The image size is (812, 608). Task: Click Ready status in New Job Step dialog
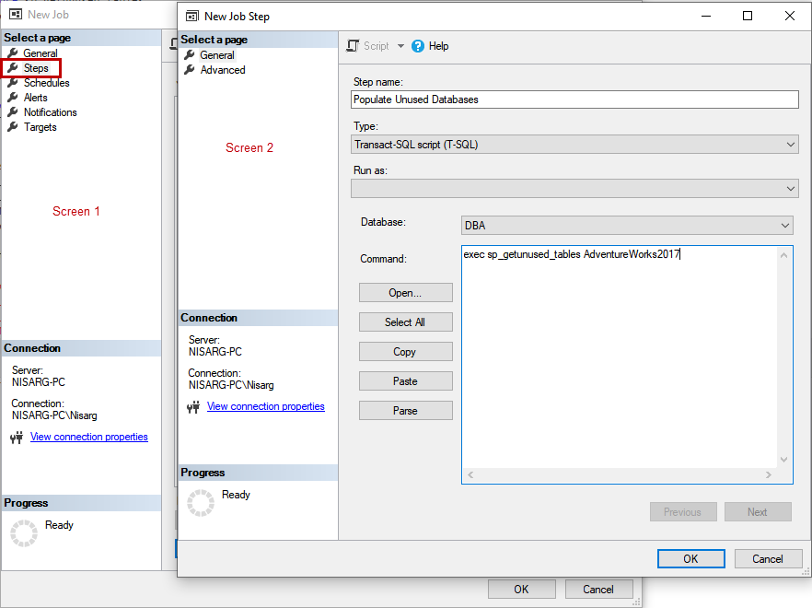[x=236, y=495]
